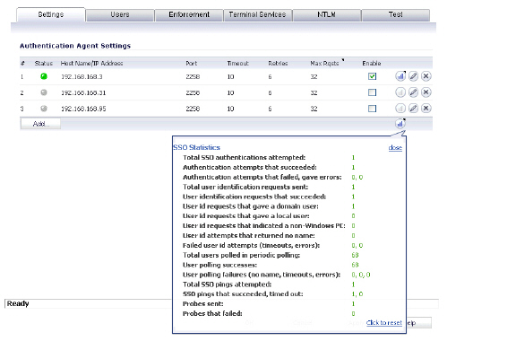Screen dimensions: 516x350
Task: Edit the 192.168.168.95 agent entry
Action: (413, 108)
